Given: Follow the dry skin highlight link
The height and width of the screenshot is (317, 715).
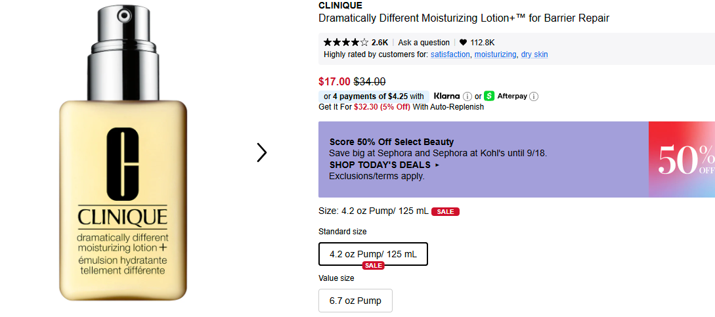Looking at the screenshot, I should (x=534, y=54).
